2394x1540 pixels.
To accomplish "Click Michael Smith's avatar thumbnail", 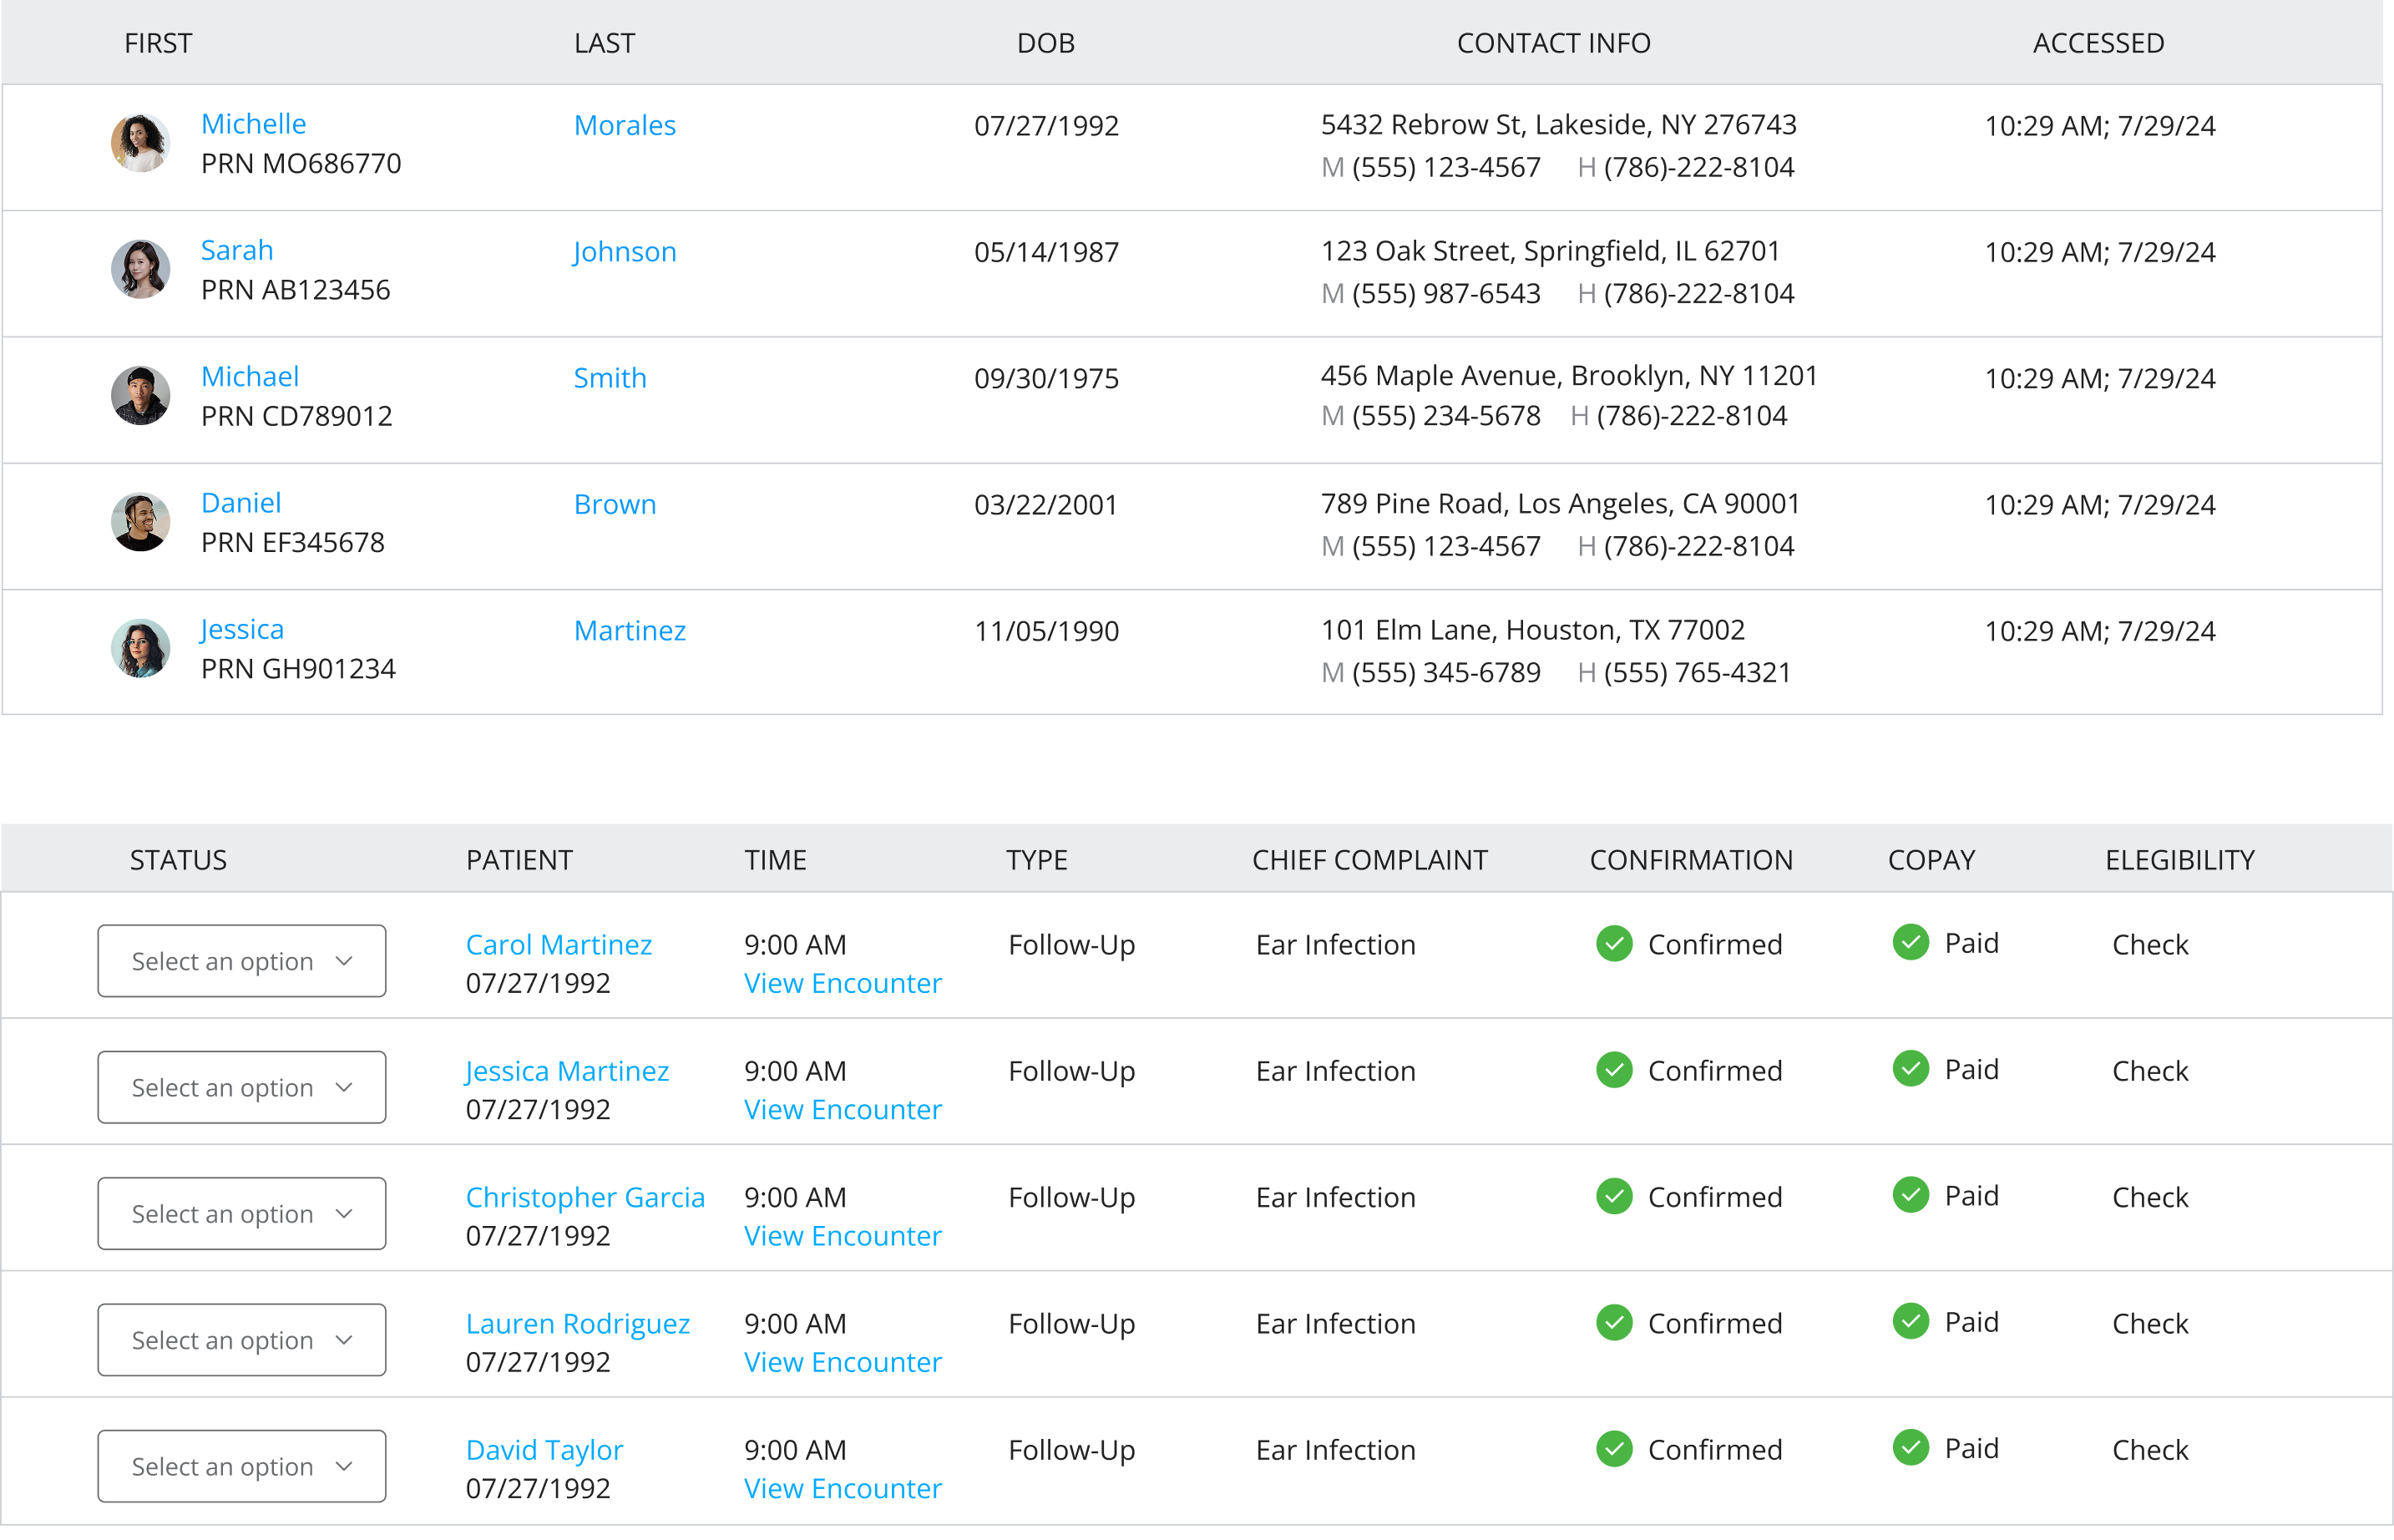I will [140, 395].
